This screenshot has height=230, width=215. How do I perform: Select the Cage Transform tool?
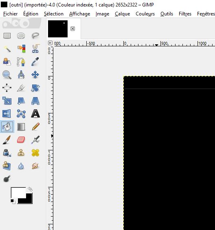[21, 114]
